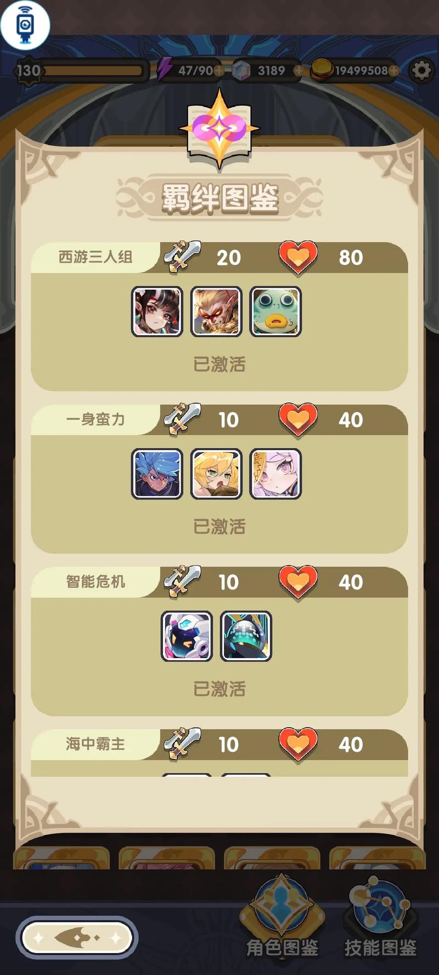Select the white robot portrait in 智能危机
Image resolution: width=439 pixels, height=975 pixels.
point(187,636)
